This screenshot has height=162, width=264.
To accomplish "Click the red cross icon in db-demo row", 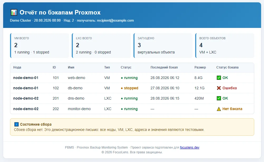I will [219, 88].
